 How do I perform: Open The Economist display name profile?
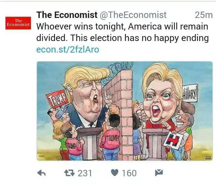pyautogui.click(x=67, y=15)
